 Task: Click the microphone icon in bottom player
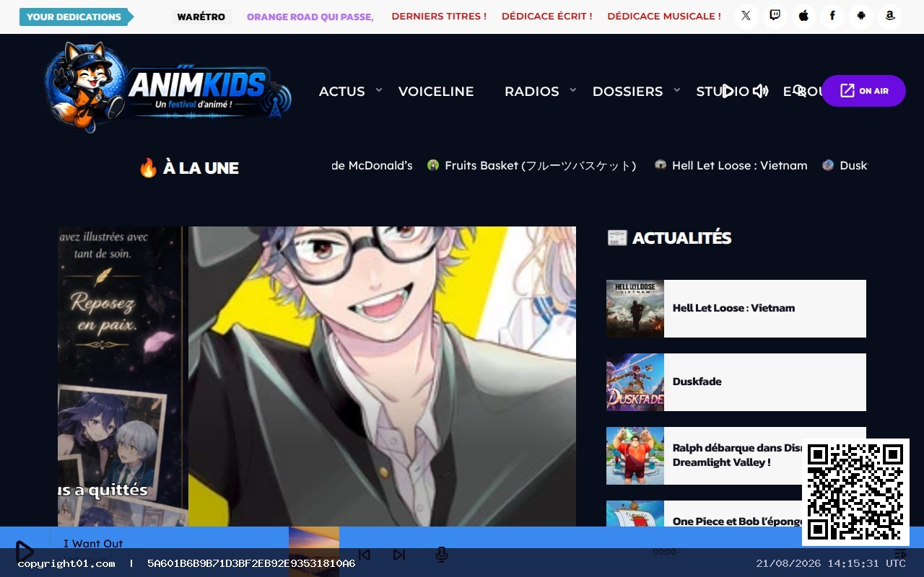point(442,555)
